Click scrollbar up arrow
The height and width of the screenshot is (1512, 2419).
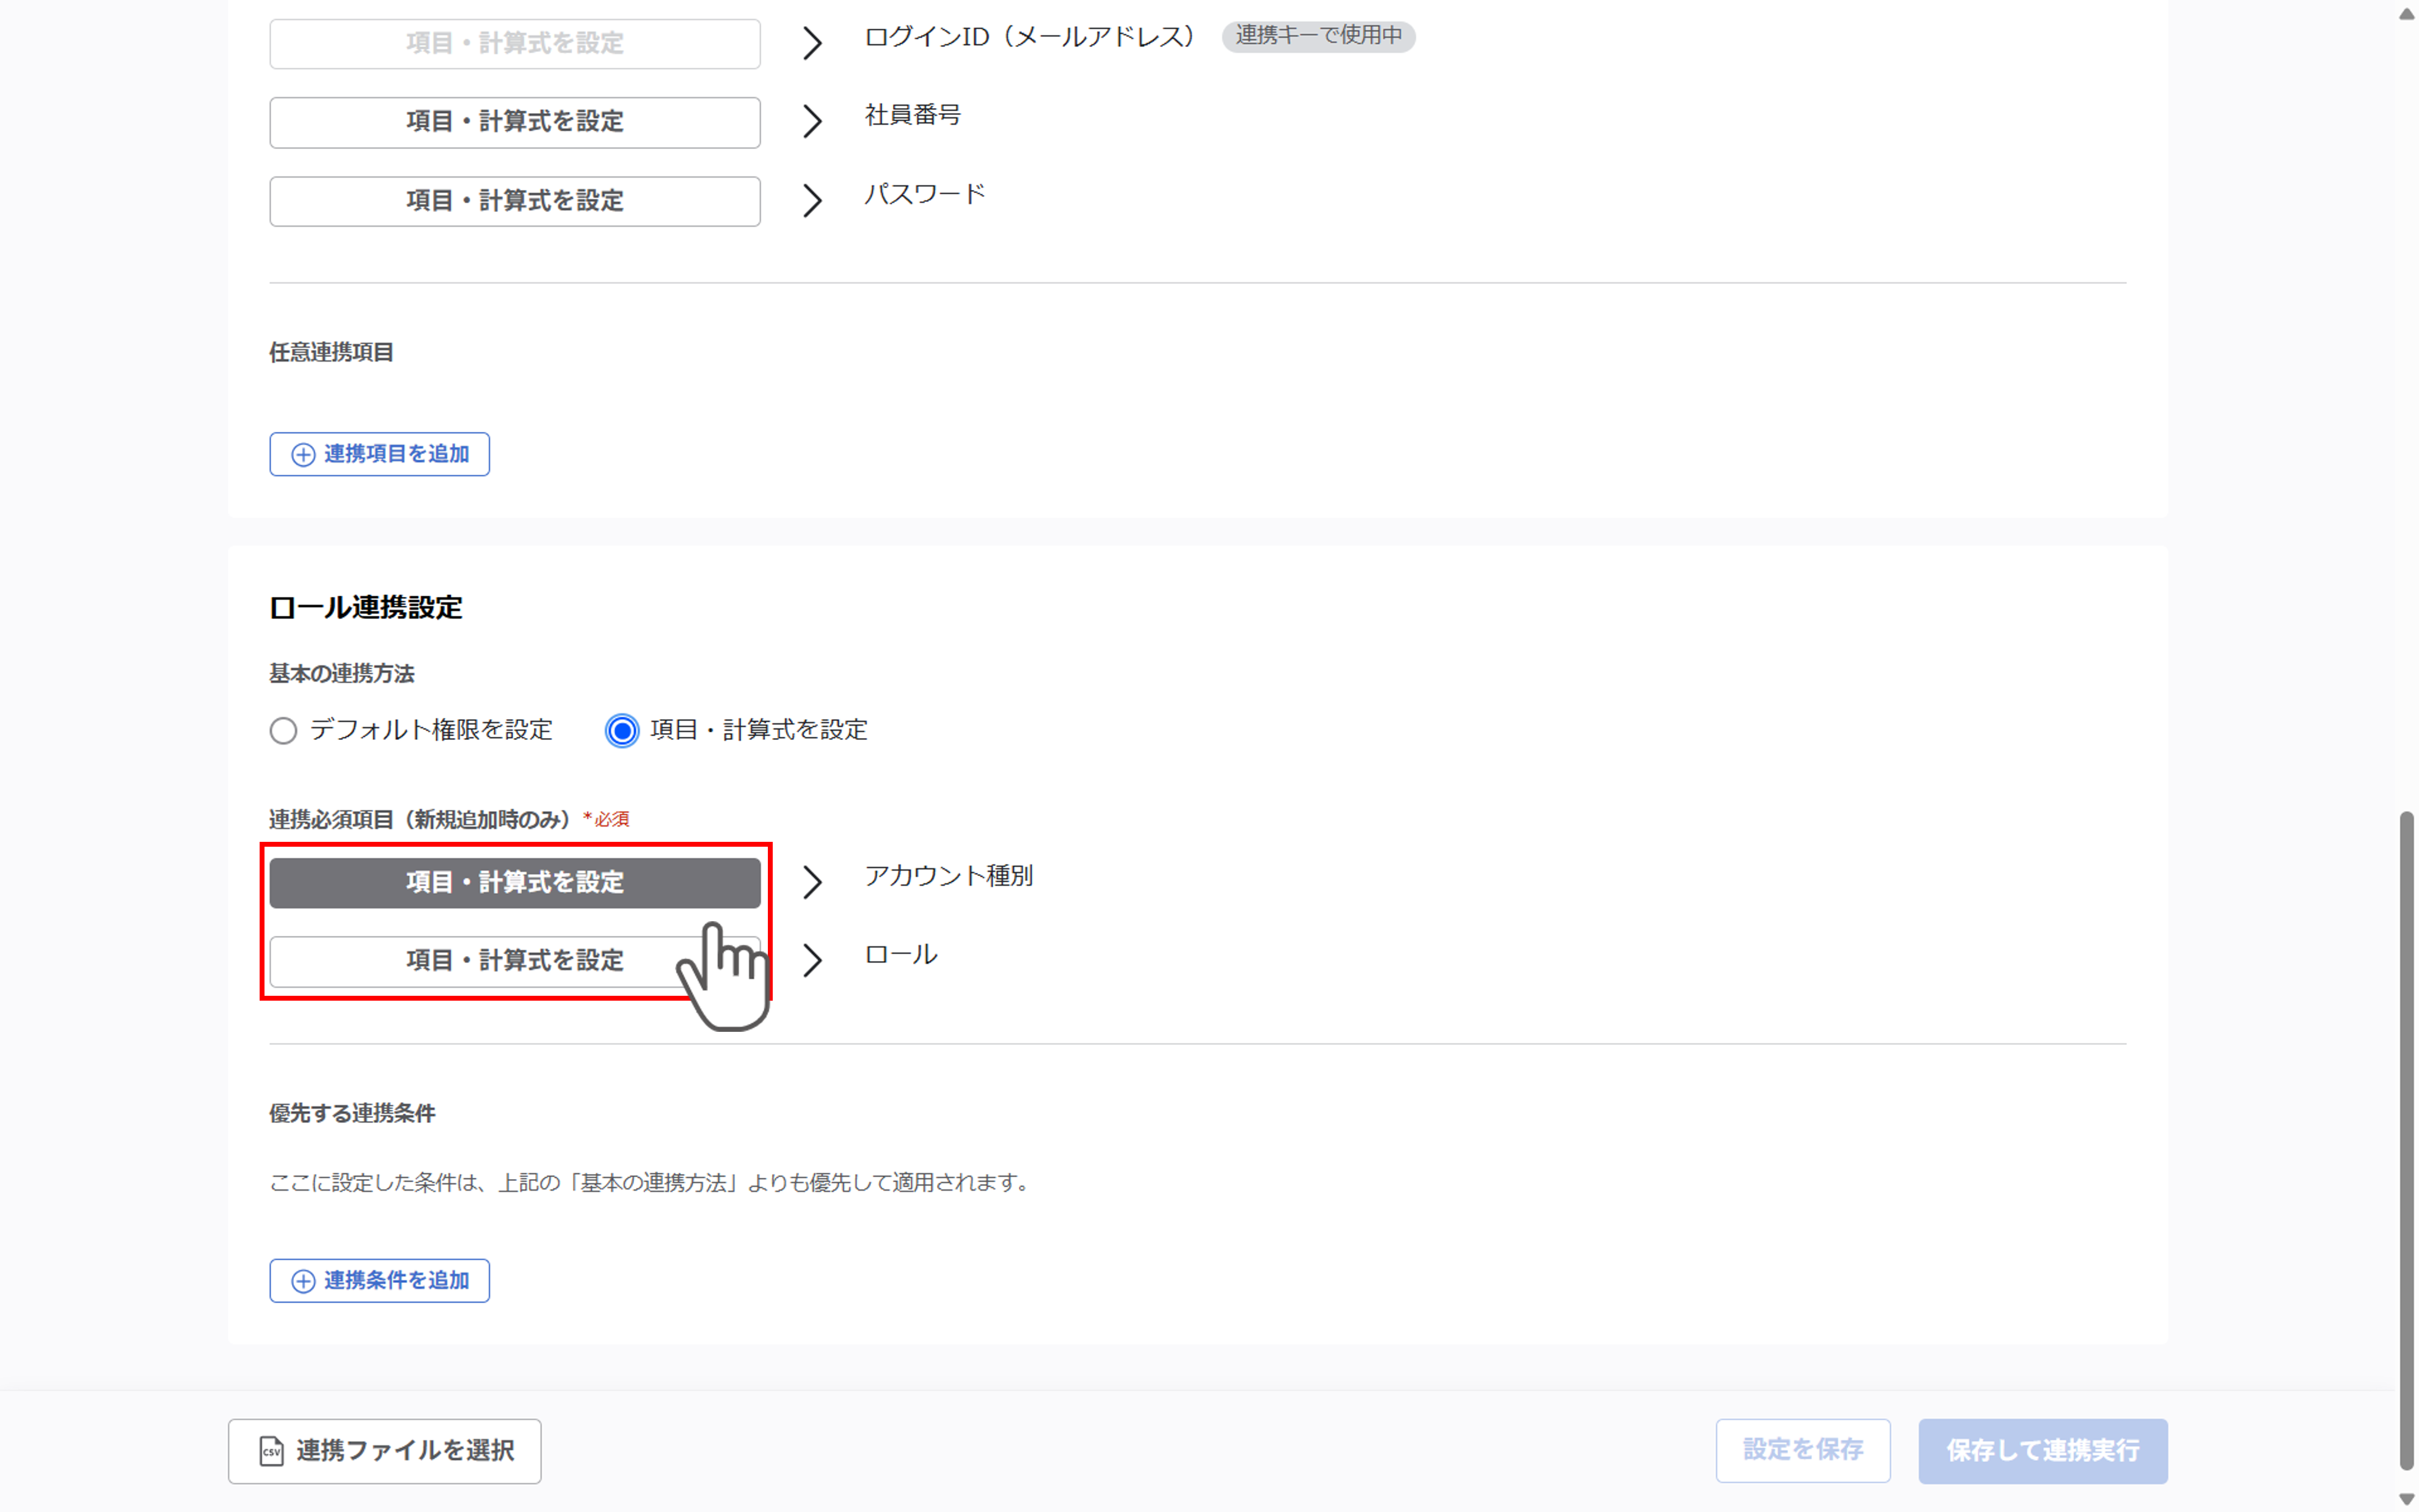point(2407,14)
